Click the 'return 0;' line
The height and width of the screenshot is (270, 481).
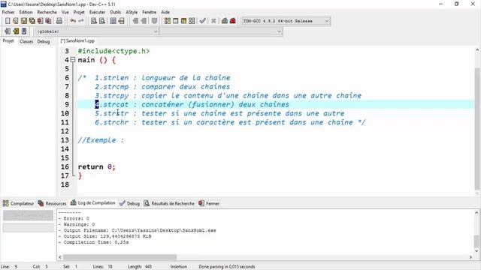pos(97,166)
